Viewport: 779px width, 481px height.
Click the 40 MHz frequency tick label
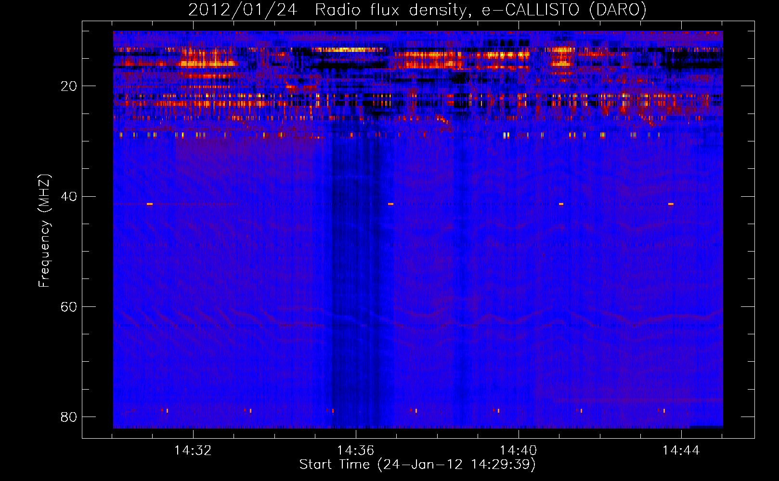69,196
